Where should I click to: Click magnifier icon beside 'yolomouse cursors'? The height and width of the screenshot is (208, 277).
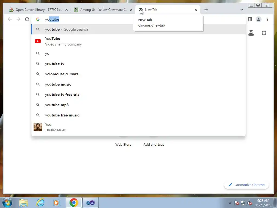pyautogui.click(x=38, y=74)
